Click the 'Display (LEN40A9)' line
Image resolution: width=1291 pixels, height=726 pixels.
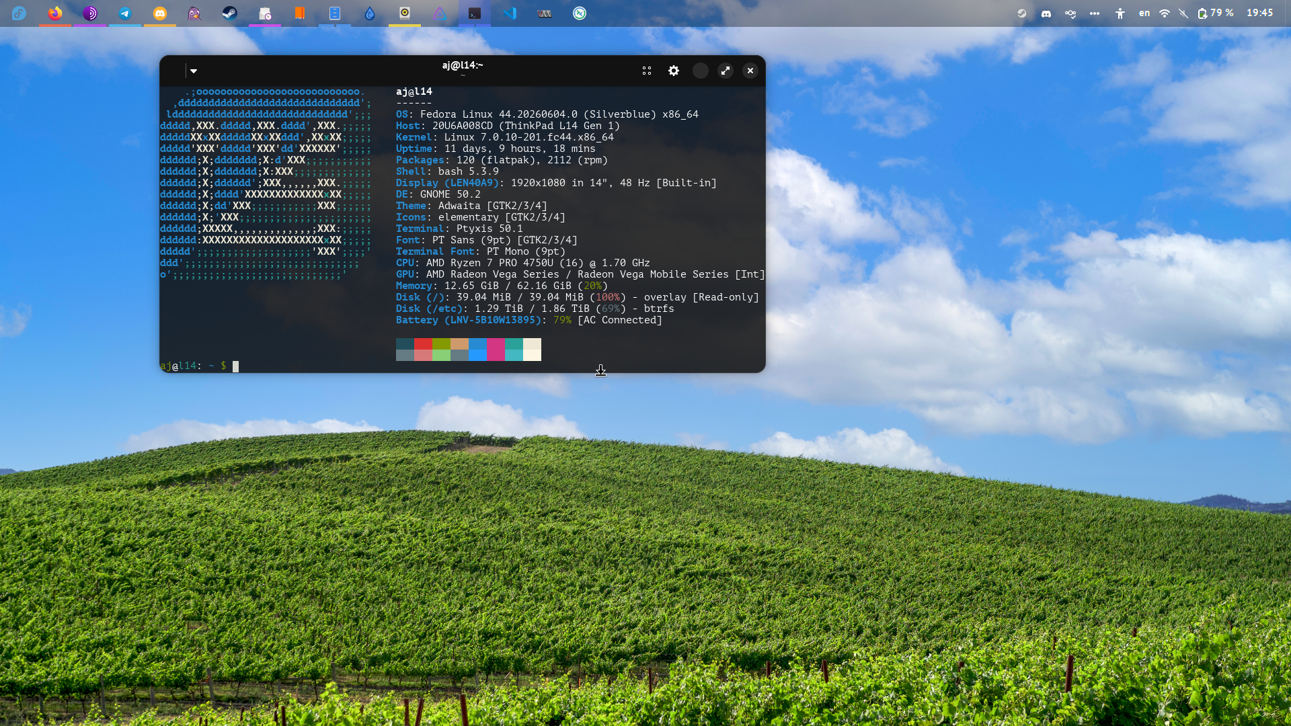[x=556, y=183]
